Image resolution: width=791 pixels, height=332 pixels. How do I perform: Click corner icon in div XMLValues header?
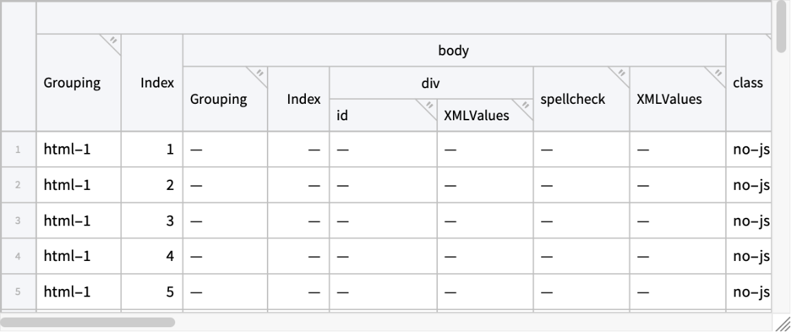click(526, 105)
